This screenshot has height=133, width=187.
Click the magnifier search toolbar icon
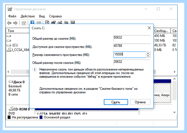point(66,22)
